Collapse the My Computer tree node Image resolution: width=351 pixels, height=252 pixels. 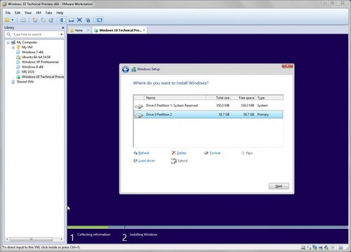pyautogui.click(x=8, y=43)
